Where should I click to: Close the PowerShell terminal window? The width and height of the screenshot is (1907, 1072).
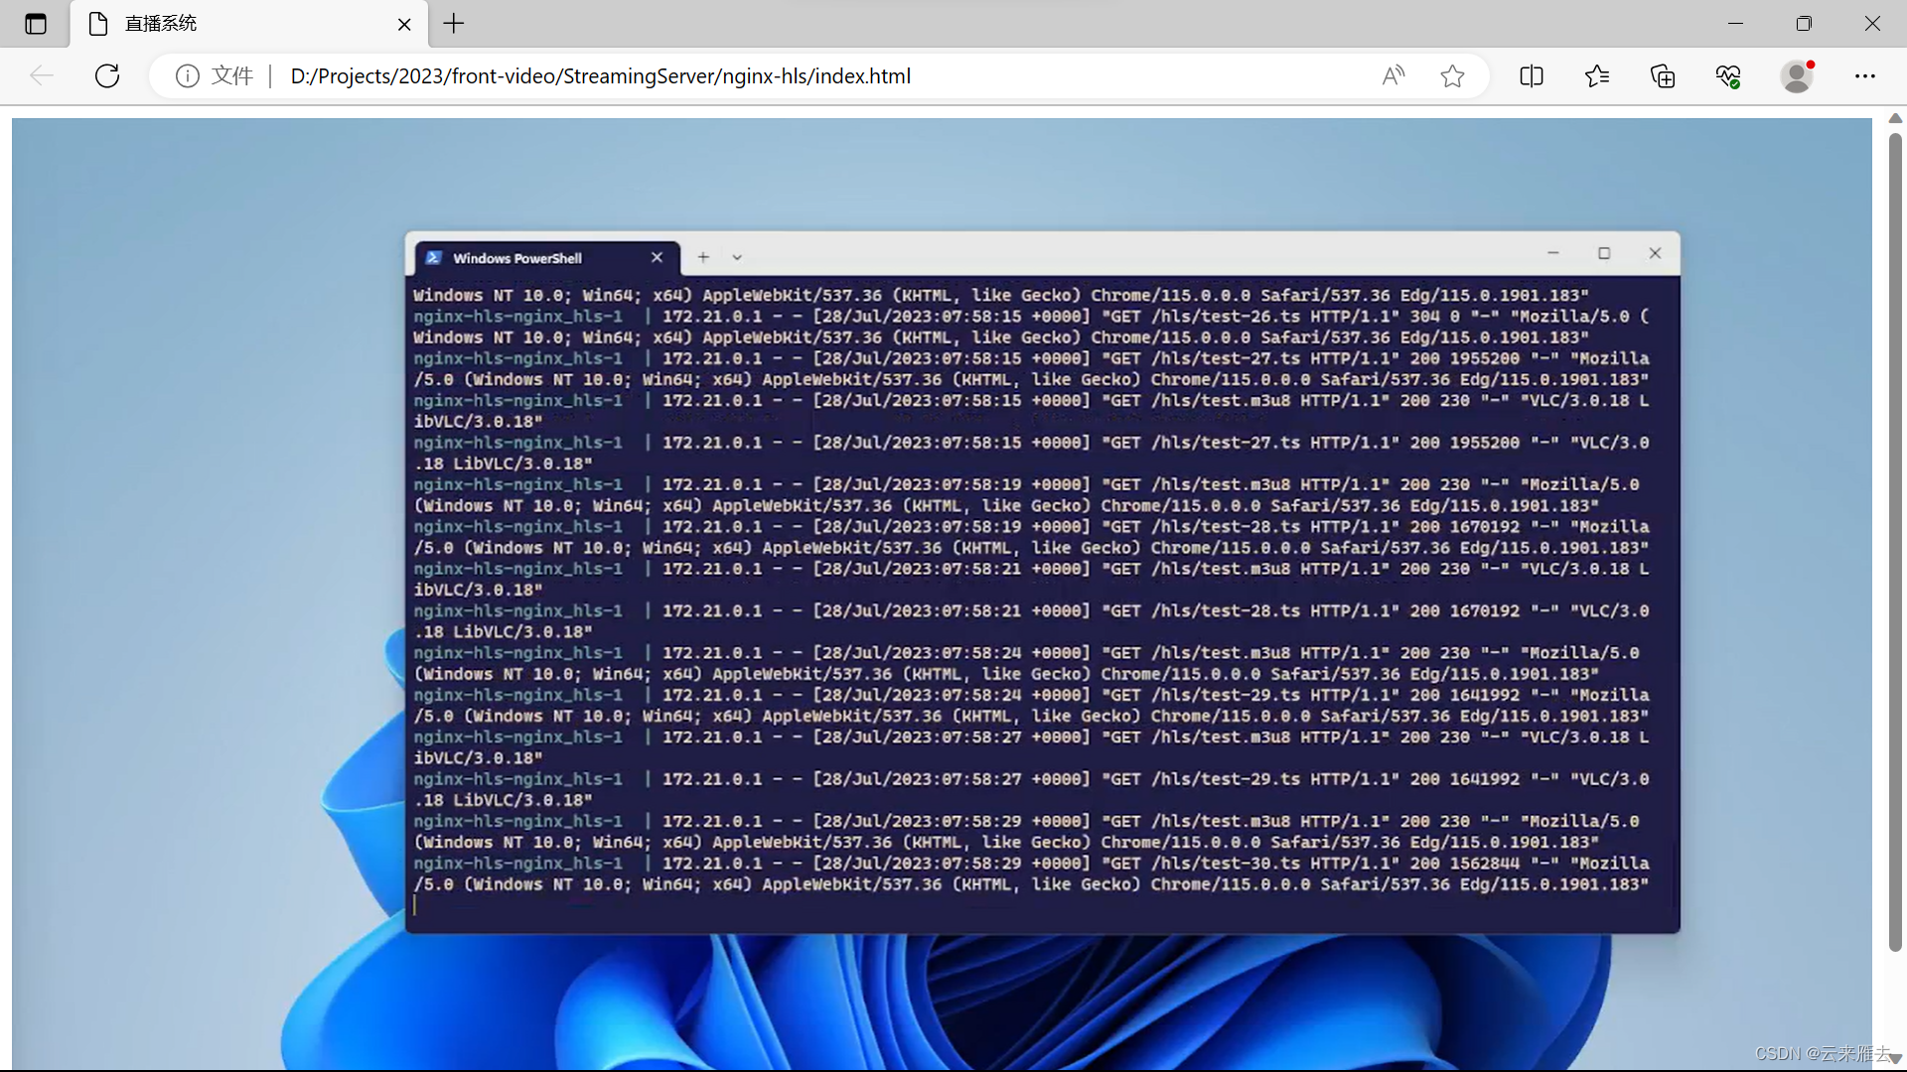point(1655,253)
